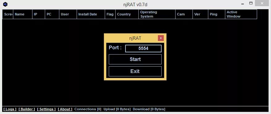This screenshot has width=271, height=114.
Task: Click the User column header
Action: (68, 14)
